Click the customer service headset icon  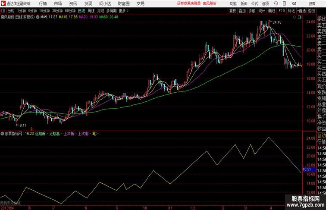[276, 3]
